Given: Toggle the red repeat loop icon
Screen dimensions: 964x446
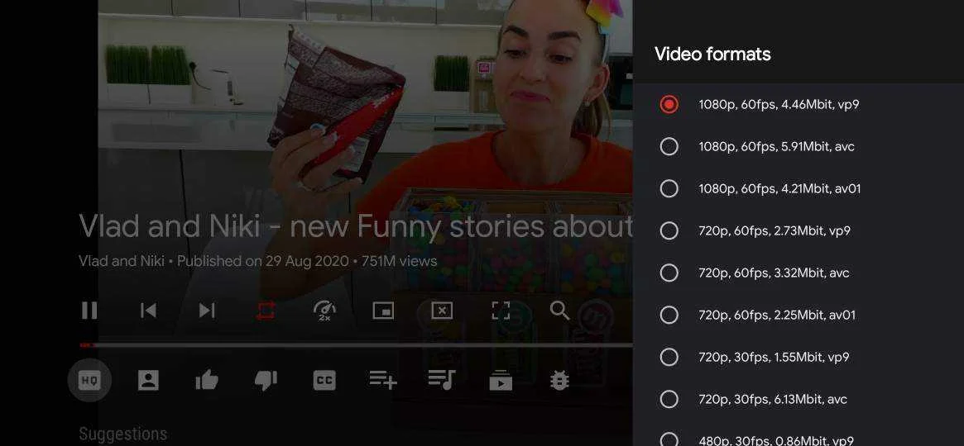Looking at the screenshot, I should (266, 311).
